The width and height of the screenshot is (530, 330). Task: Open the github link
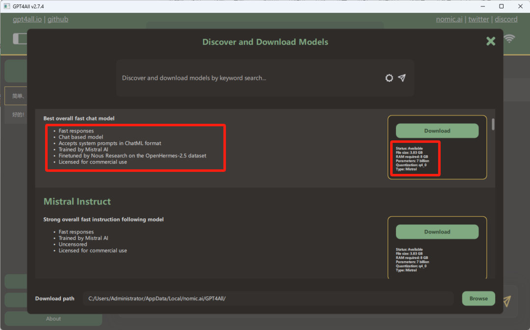(x=58, y=19)
